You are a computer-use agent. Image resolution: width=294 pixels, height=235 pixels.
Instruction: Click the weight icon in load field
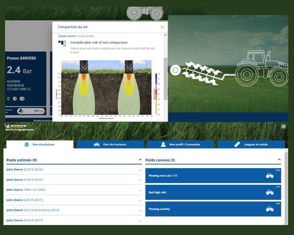tap(21, 111)
